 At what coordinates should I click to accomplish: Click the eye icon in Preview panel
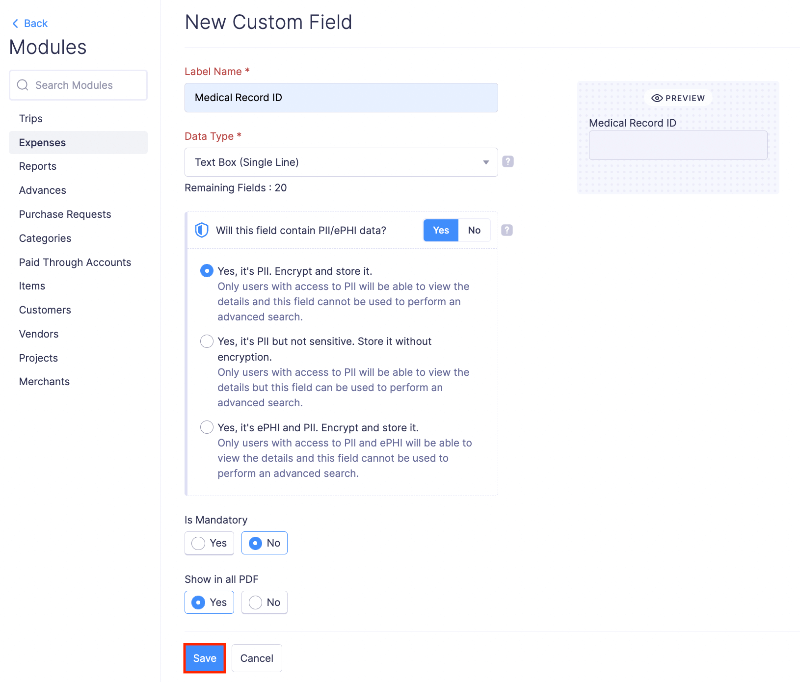(x=657, y=98)
